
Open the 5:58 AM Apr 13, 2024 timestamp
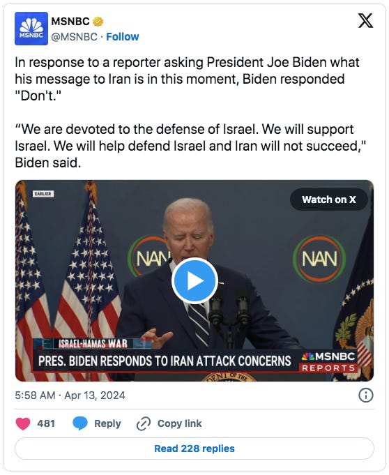[70, 395]
